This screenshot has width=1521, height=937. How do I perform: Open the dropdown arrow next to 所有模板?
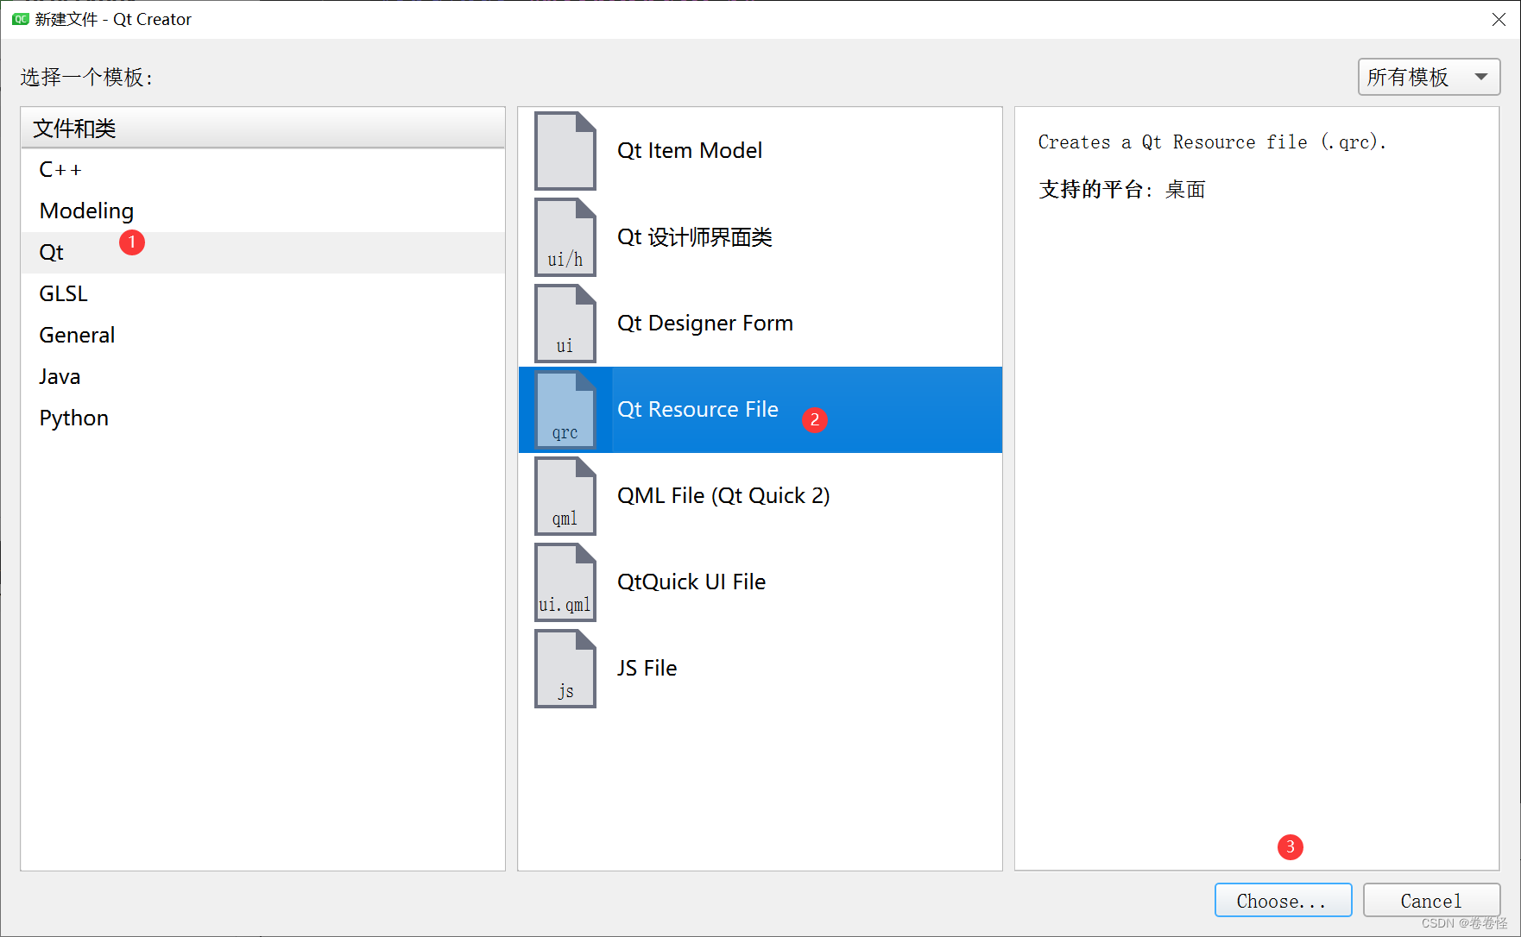1480,77
